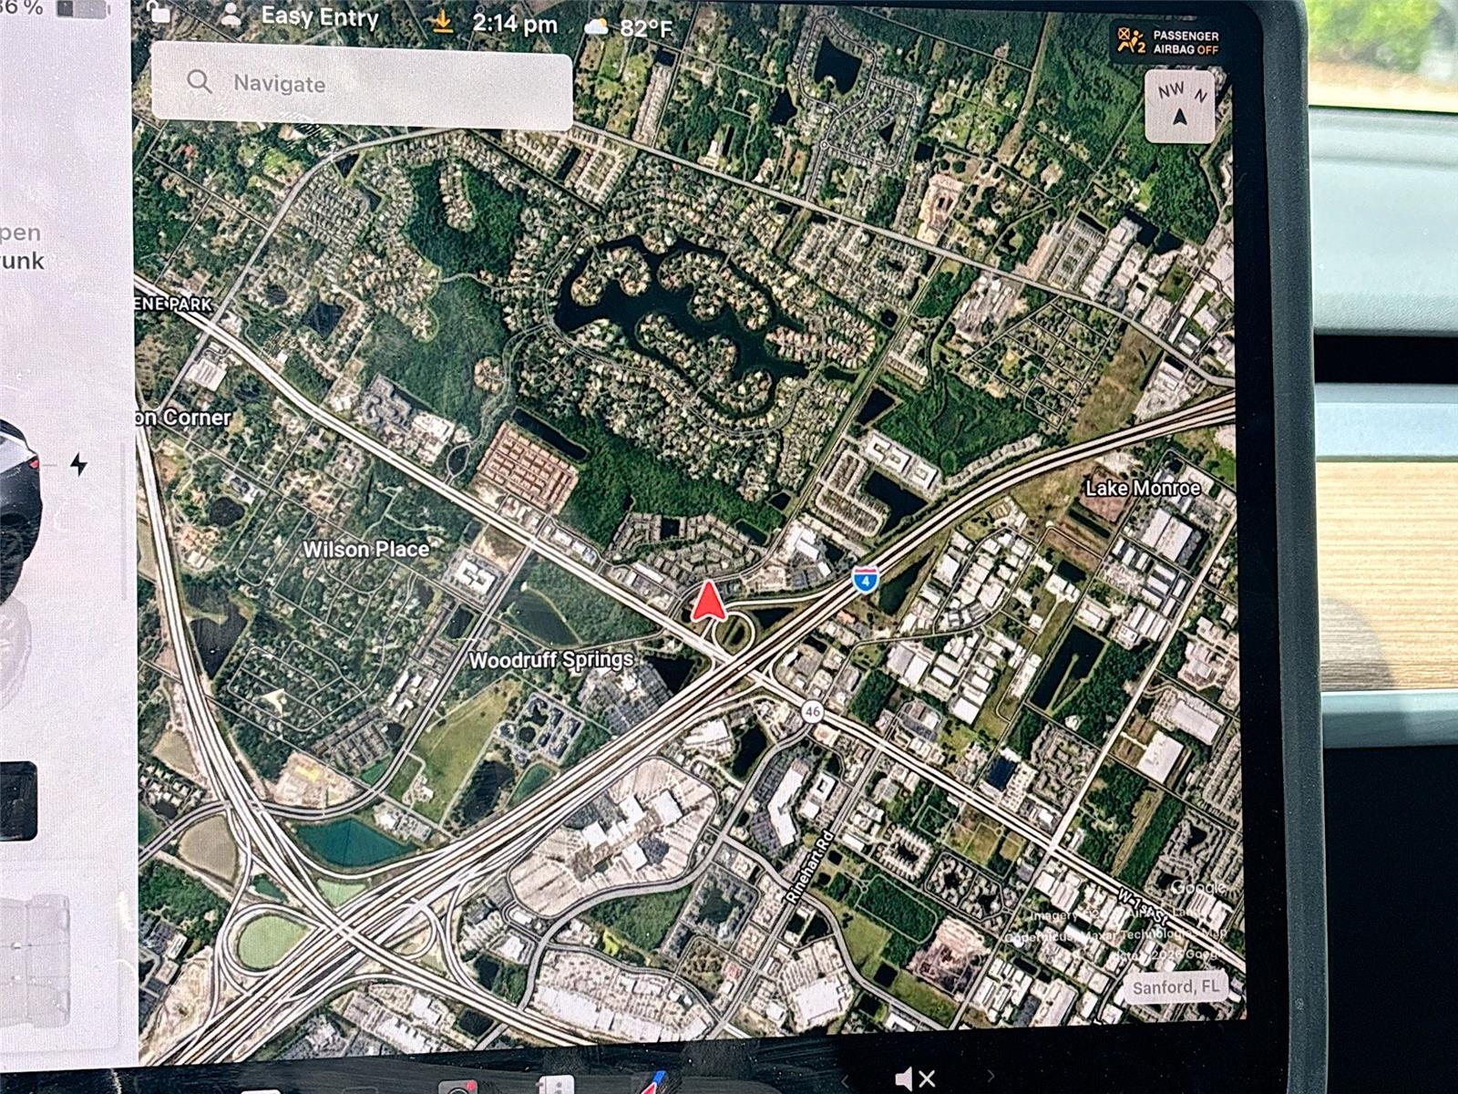Tap the Interstate 4 highway shield
This screenshot has height=1094, width=1458.
[866, 579]
